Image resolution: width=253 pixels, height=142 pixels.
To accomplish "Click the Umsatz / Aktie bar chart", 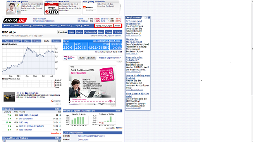I will (77, 120).
